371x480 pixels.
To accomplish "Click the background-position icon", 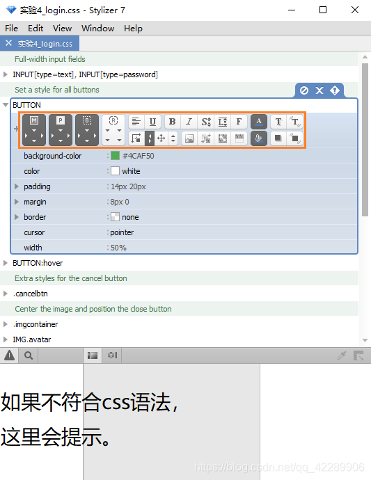I will tap(206, 138).
